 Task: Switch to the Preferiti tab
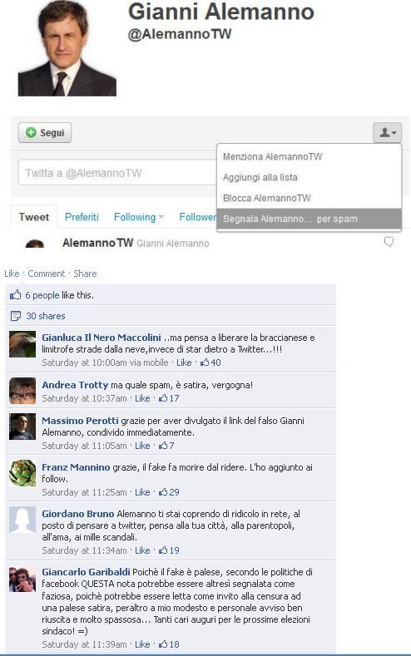(x=82, y=217)
